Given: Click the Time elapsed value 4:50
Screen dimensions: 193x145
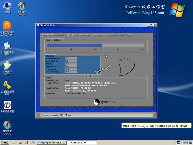Looking at the screenshot, I should [71, 69].
